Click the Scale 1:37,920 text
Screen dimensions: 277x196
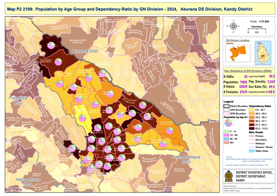[259, 21]
